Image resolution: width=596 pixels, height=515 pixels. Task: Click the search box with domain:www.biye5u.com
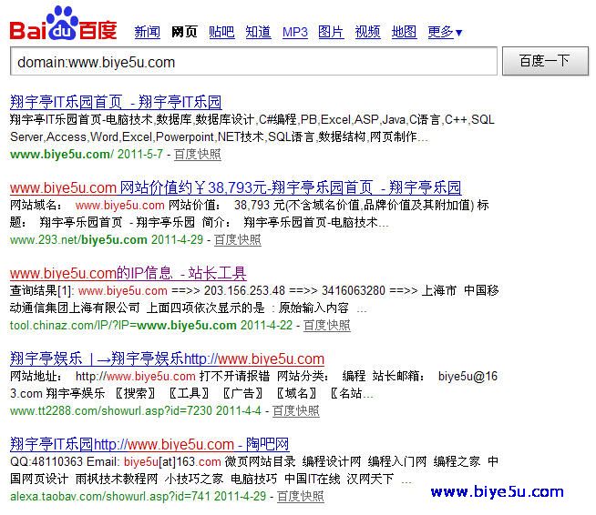click(253, 62)
